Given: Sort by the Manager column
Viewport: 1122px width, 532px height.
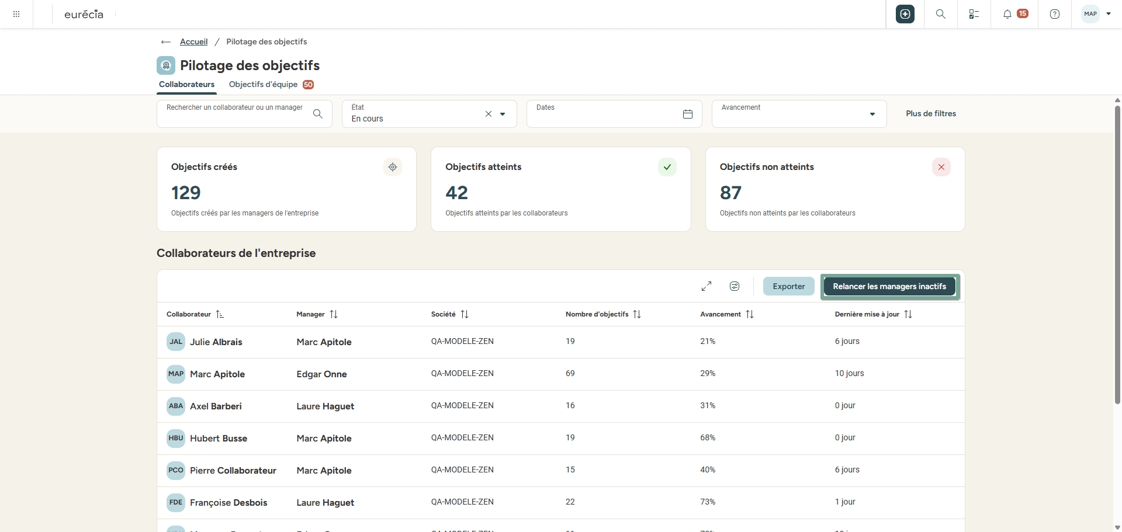Looking at the screenshot, I should coord(334,314).
